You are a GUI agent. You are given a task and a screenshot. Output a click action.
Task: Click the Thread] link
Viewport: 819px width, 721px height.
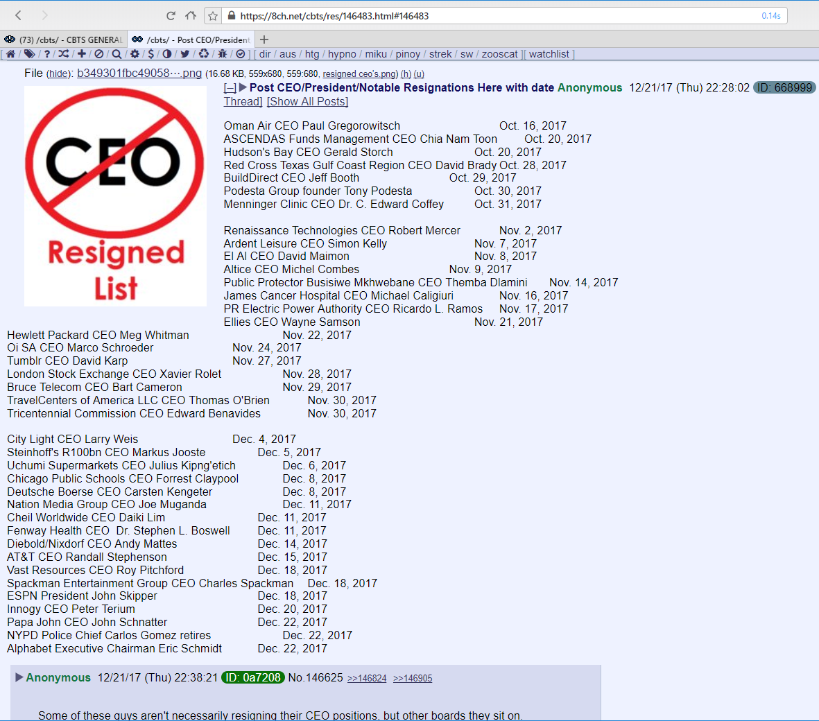[243, 101]
